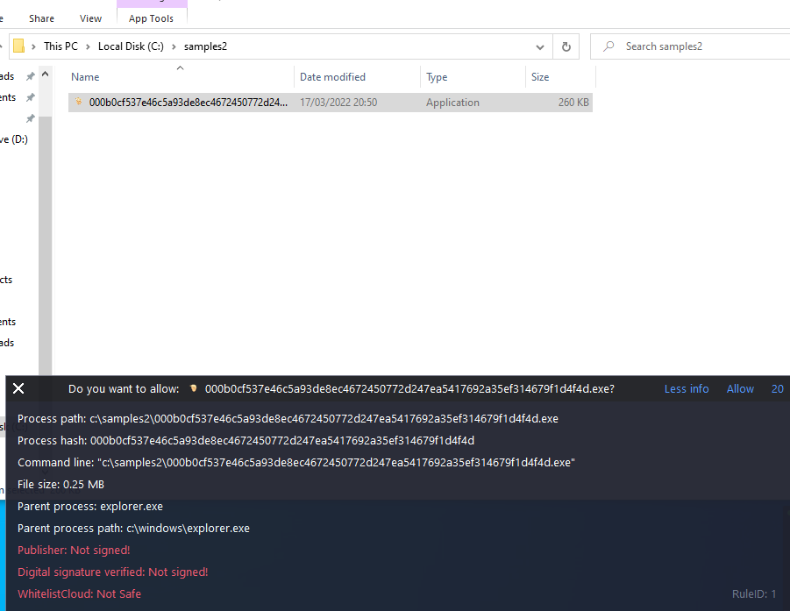This screenshot has width=790, height=611.
Task: Sort by Date modified column
Action: pyautogui.click(x=332, y=77)
